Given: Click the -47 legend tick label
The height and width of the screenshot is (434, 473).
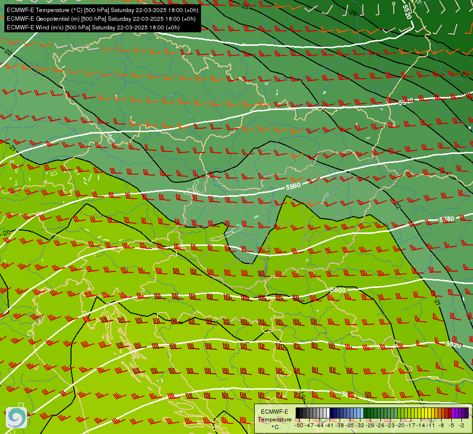Looking at the screenshot, I should [x=309, y=425].
